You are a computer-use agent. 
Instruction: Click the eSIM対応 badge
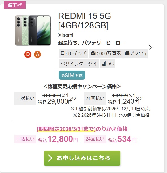(72, 75)
